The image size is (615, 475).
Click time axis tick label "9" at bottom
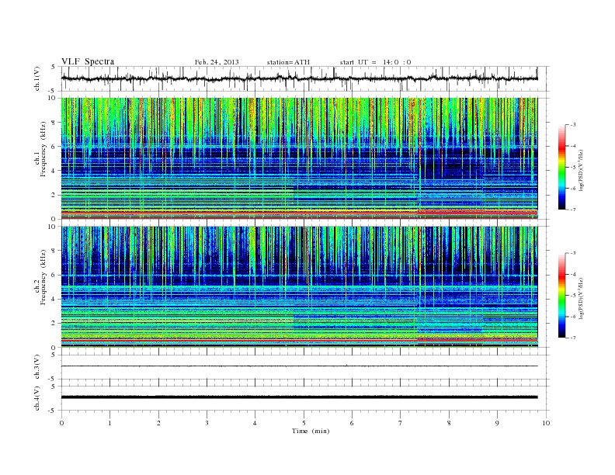[x=497, y=423]
